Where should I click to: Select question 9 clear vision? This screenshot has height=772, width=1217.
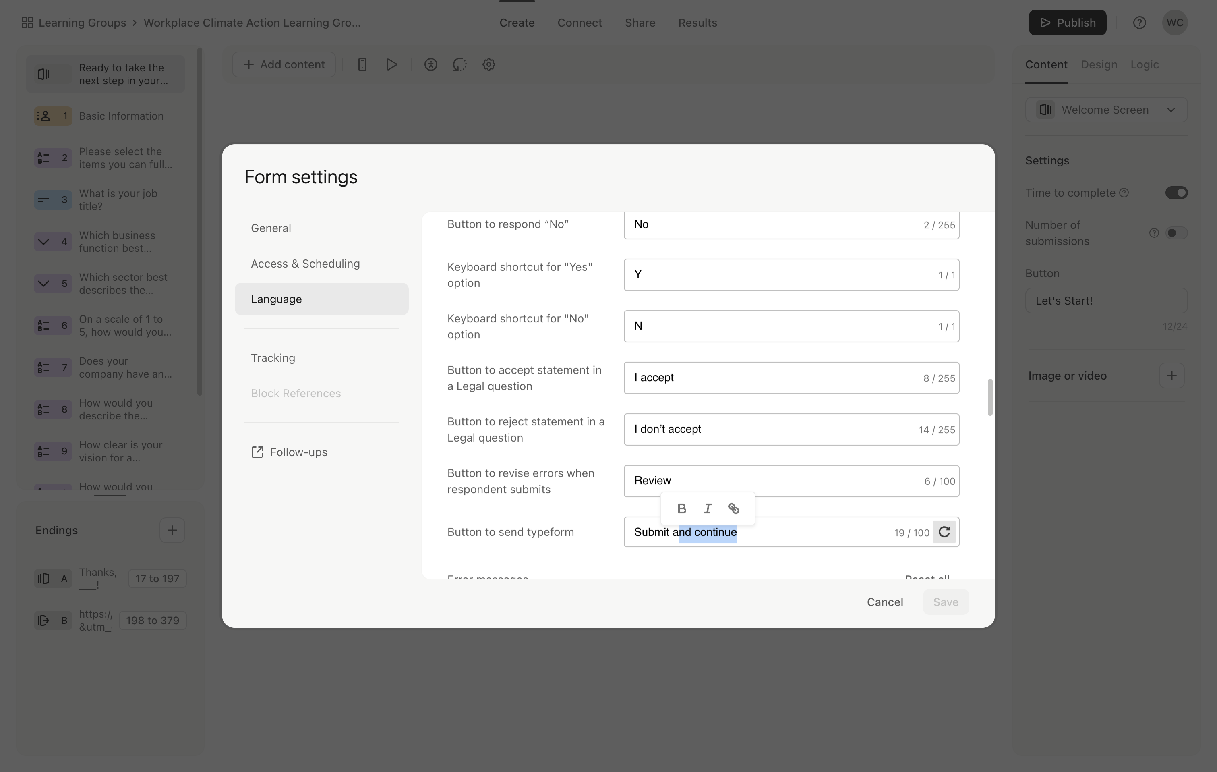[x=106, y=451]
